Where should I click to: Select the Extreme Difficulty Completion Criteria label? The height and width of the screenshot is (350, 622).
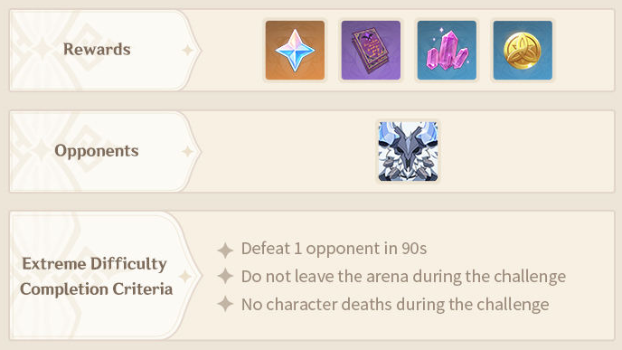pyautogui.click(x=97, y=276)
